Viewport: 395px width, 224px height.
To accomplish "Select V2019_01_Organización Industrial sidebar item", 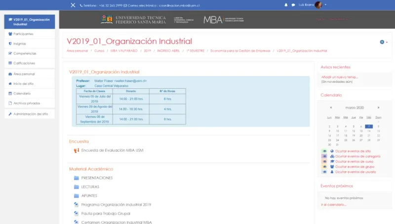I will pos(30,22).
